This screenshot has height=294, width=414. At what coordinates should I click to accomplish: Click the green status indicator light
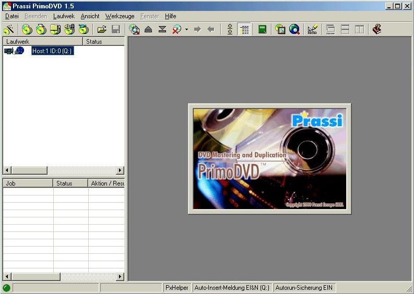[6, 288]
